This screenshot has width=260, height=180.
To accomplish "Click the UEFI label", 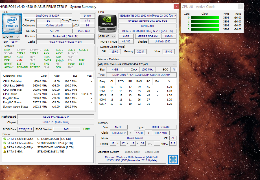I will point(86,129).
